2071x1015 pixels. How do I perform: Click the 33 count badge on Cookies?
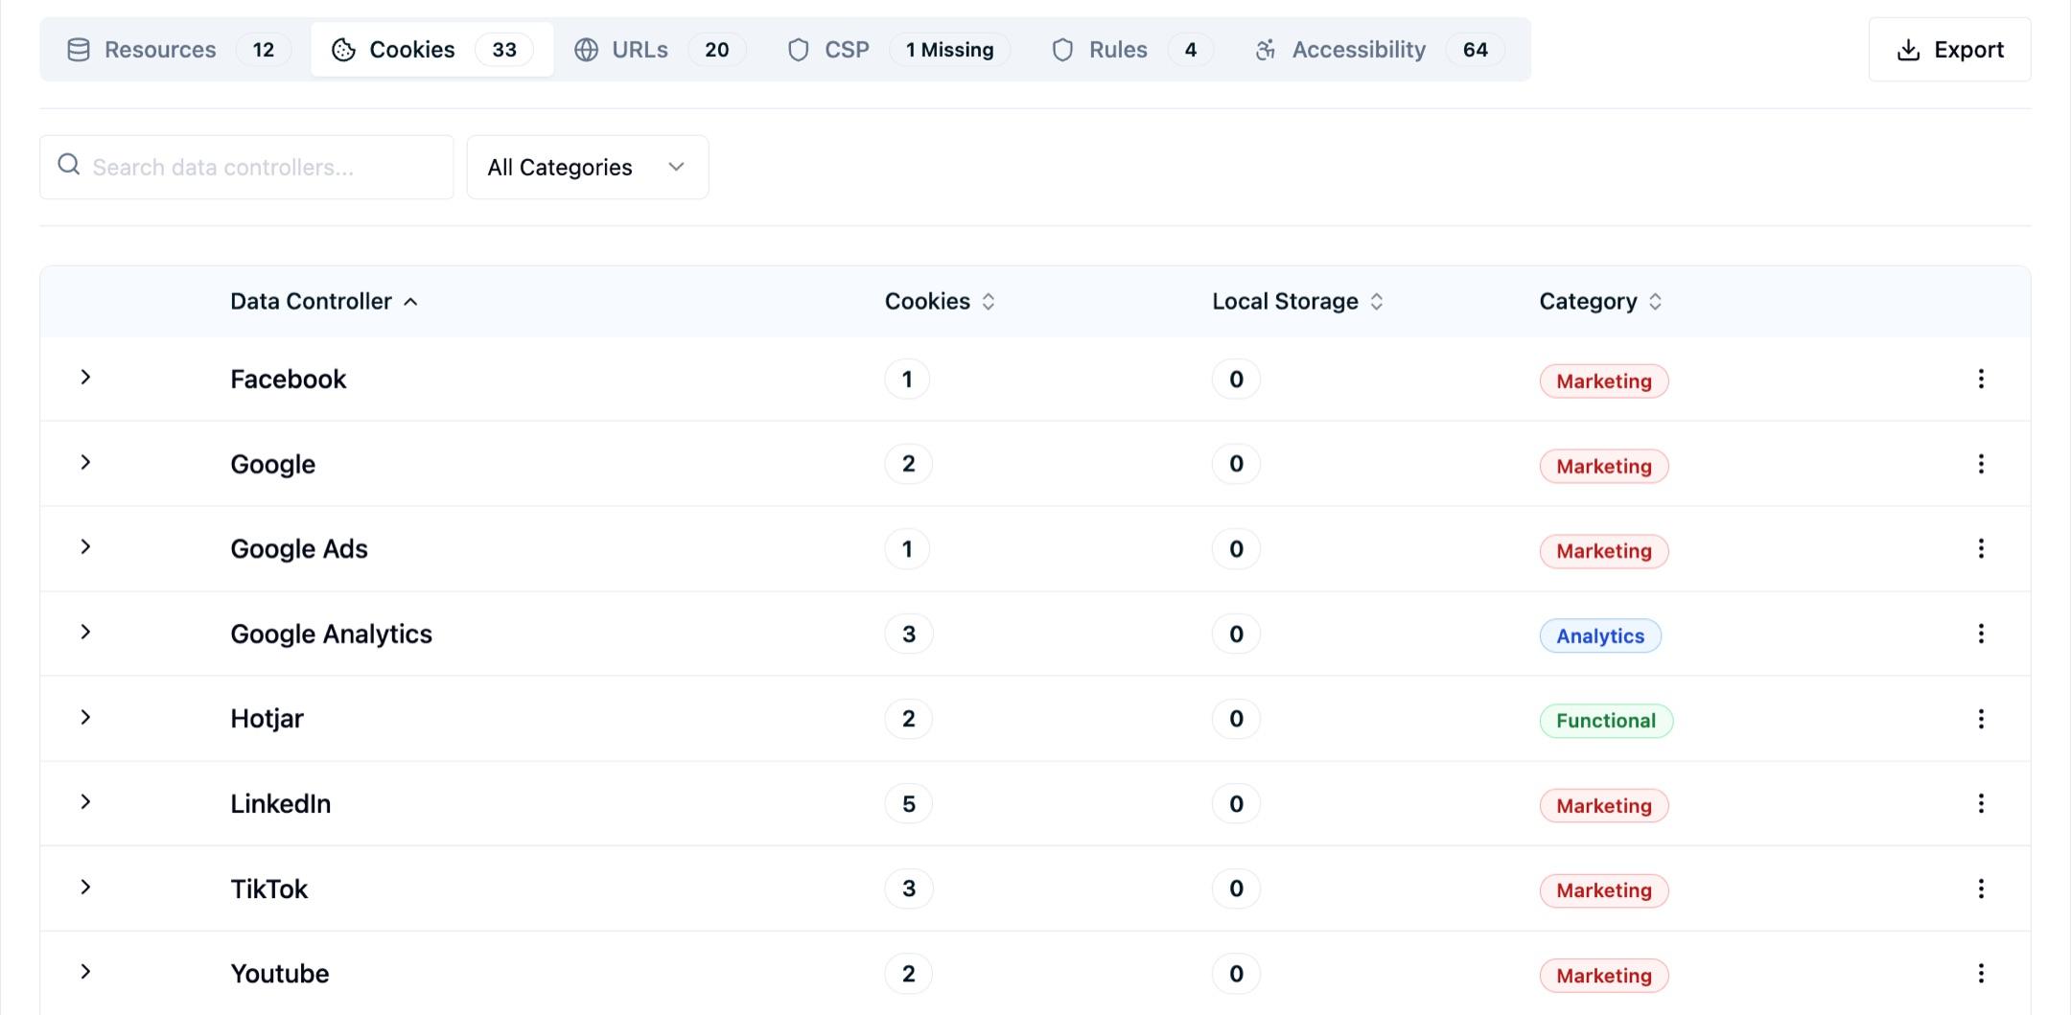pos(504,50)
